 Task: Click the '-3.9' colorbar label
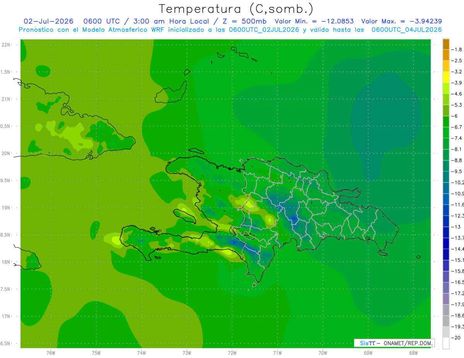(x=457, y=83)
